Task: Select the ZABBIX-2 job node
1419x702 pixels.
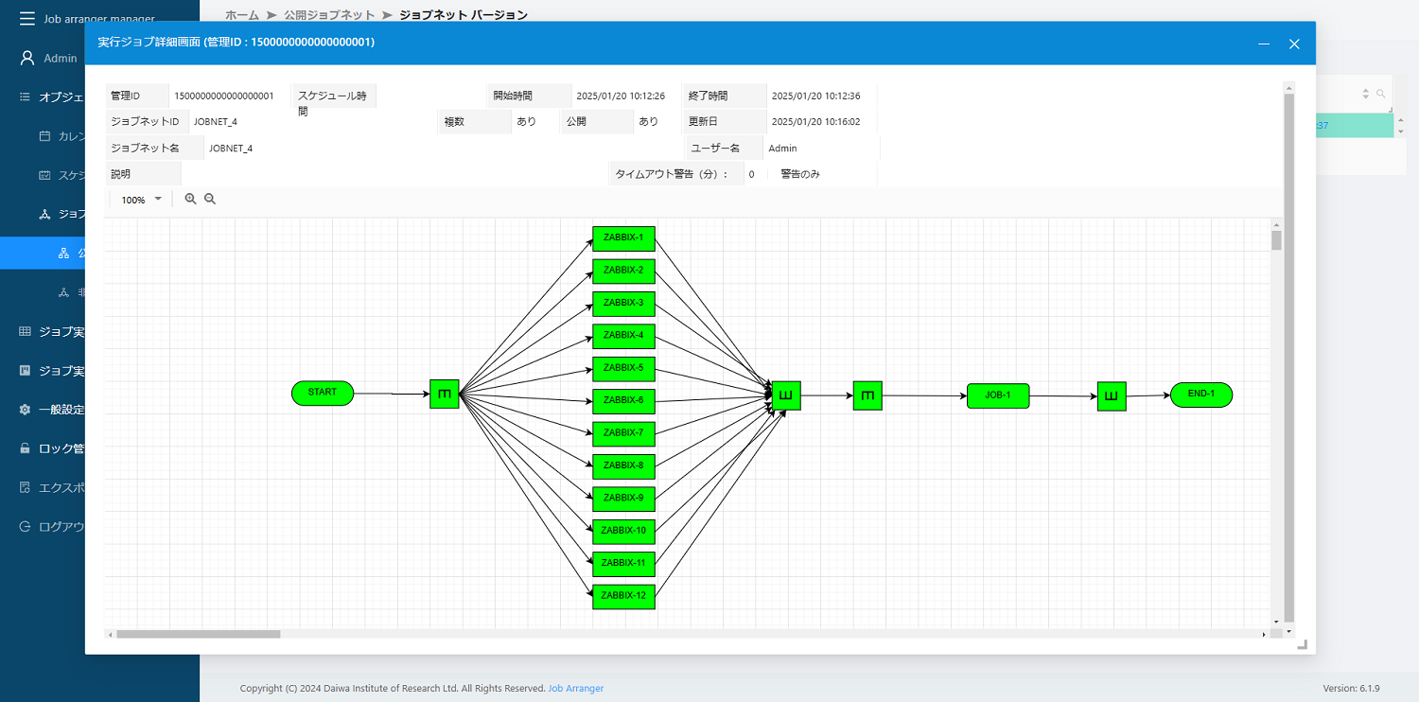Action: click(x=623, y=272)
